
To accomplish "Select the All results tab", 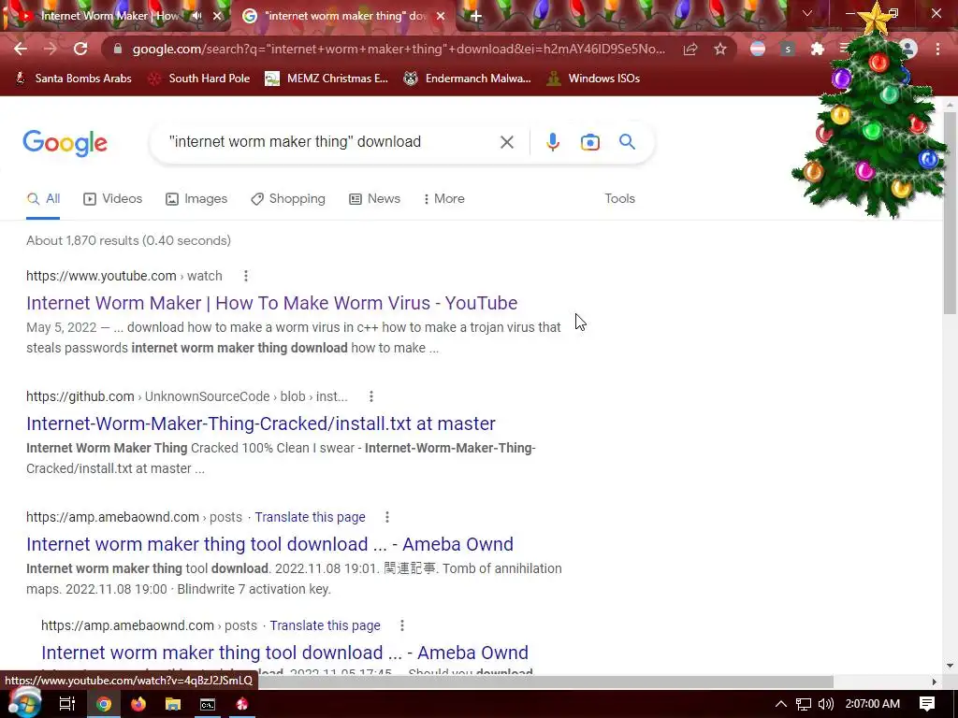I will (43, 199).
